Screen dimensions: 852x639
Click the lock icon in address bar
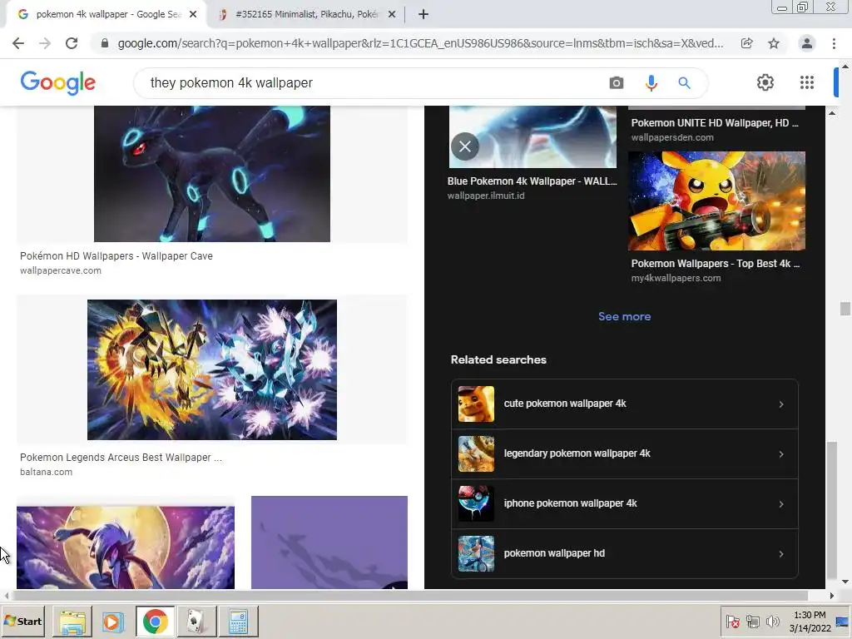[x=105, y=43]
